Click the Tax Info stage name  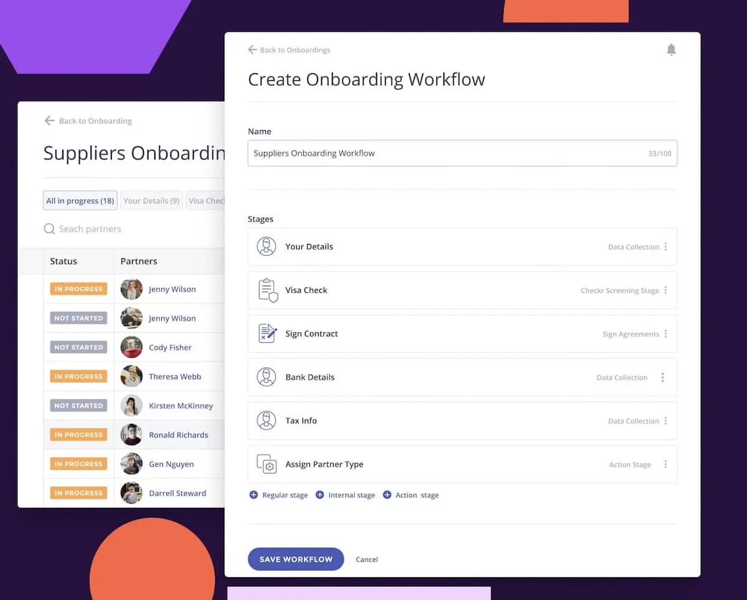[x=301, y=421]
